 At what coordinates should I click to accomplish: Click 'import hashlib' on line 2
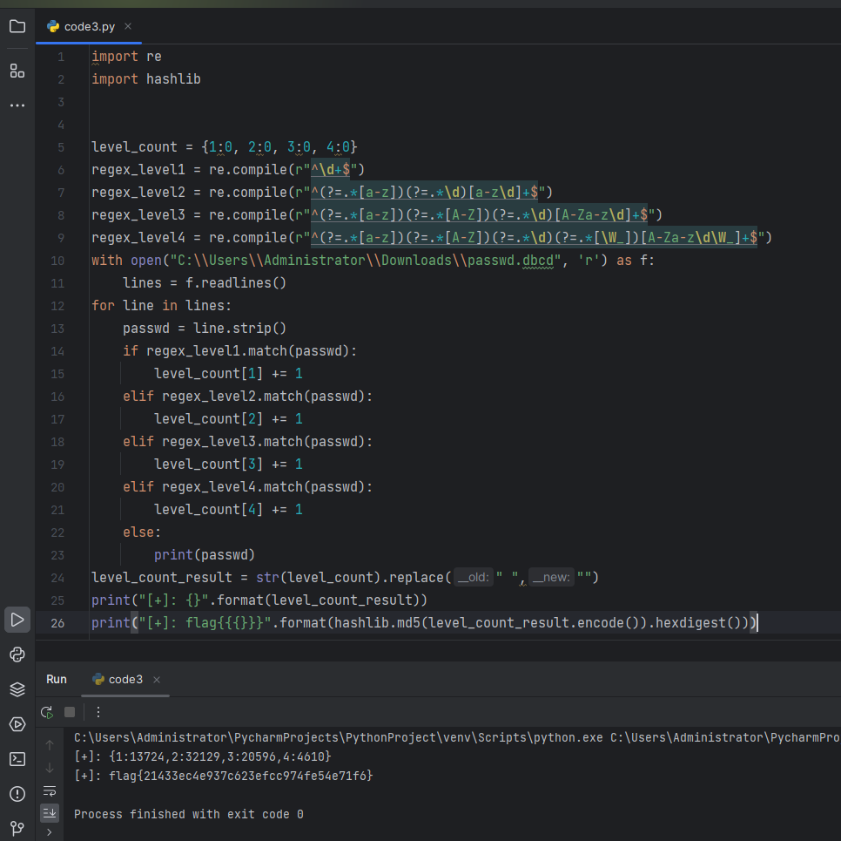146,79
